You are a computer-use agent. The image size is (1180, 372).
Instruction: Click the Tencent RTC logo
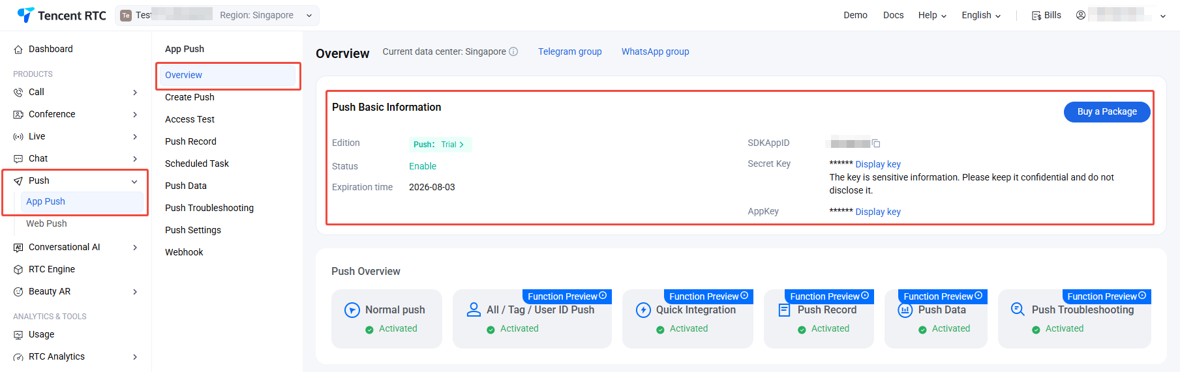click(61, 15)
